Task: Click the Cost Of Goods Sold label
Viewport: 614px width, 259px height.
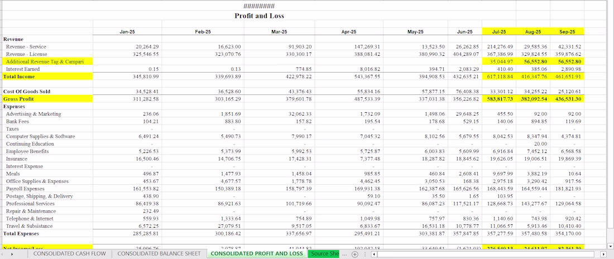Action: pyautogui.click(x=27, y=92)
